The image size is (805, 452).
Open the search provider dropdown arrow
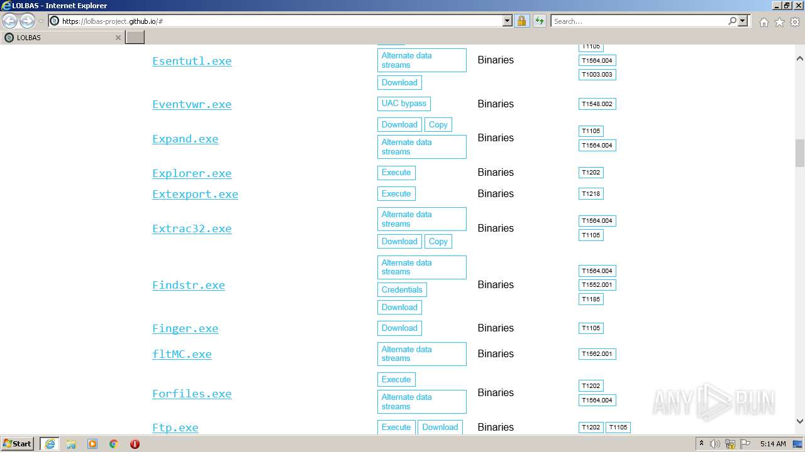pos(743,21)
